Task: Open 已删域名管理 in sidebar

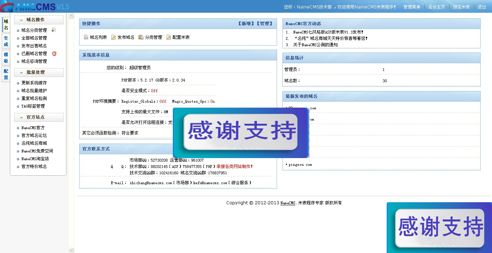Action: [34, 54]
